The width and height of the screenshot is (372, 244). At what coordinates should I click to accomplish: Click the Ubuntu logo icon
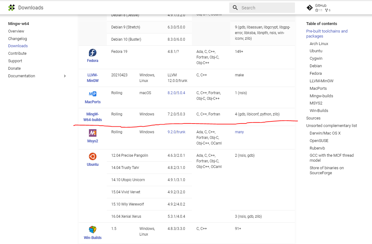(x=92, y=156)
